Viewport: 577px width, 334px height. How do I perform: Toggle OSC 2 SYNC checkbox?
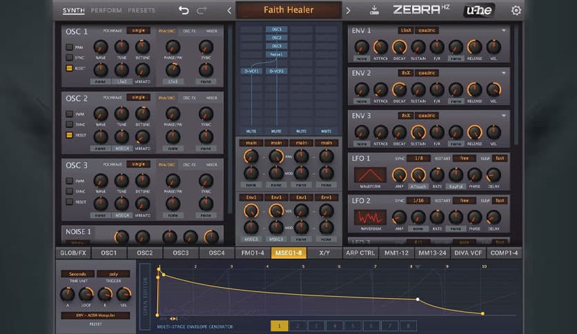pyautogui.click(x=69, y=124)
